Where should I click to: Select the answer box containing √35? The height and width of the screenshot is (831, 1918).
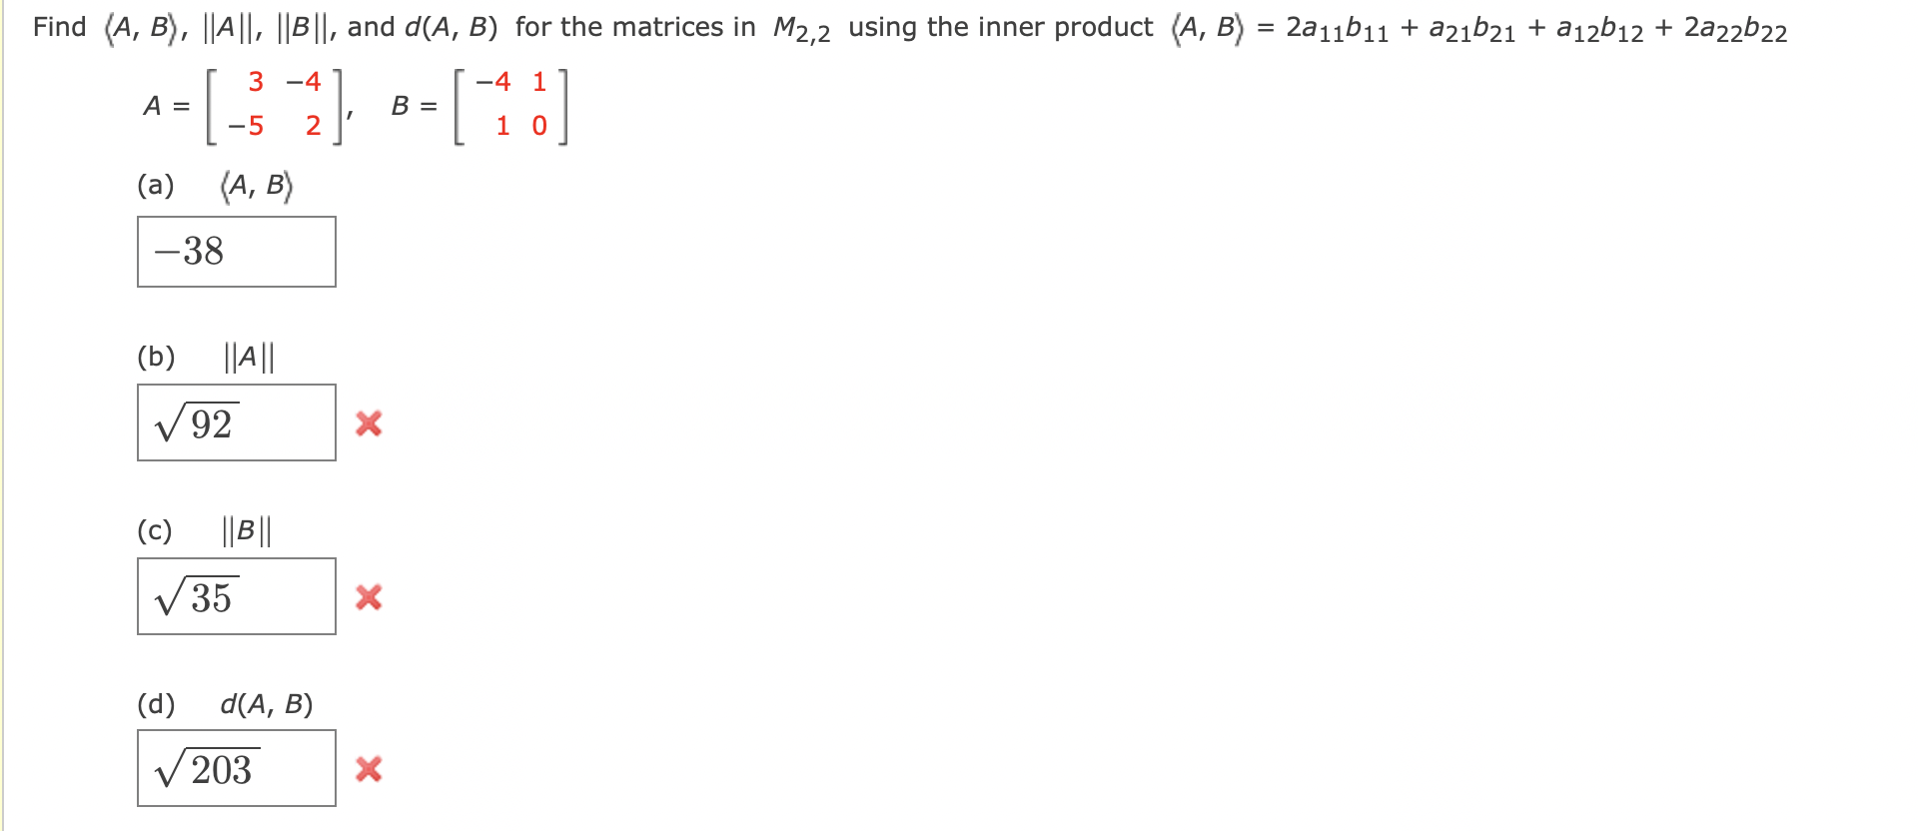(235, 597)
